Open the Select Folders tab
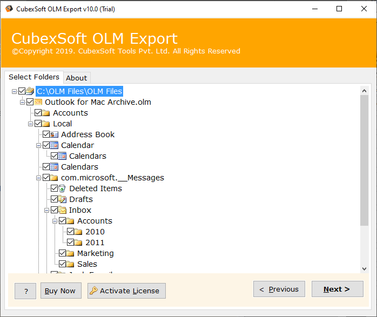377x317 pixels. tap(33, 77)
